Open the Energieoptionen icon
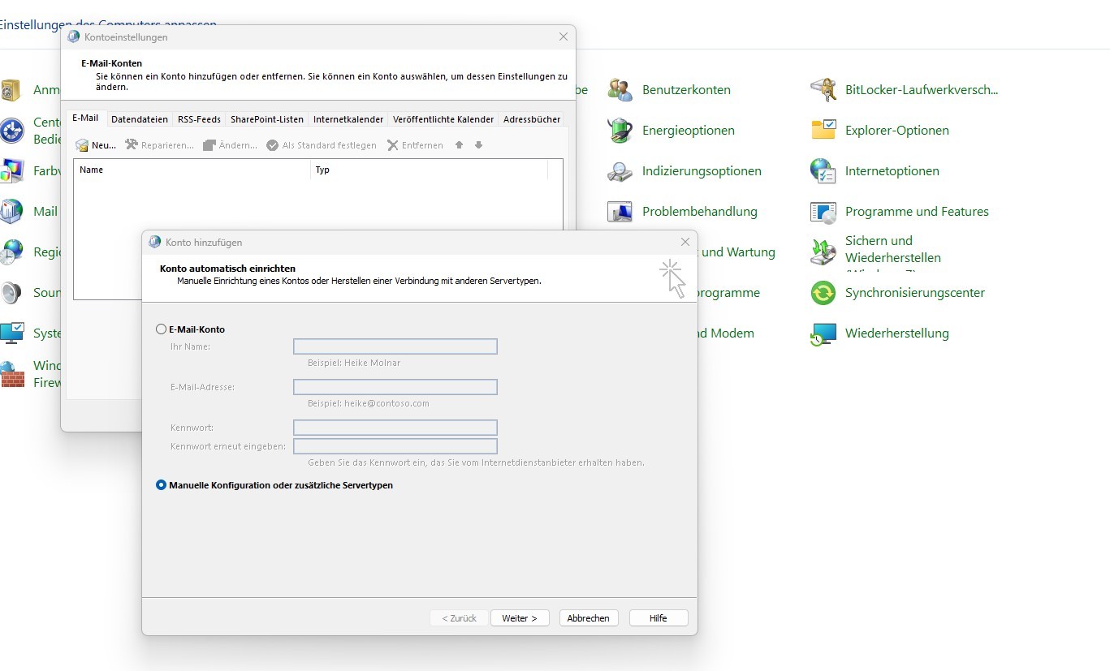 [620, 131]
